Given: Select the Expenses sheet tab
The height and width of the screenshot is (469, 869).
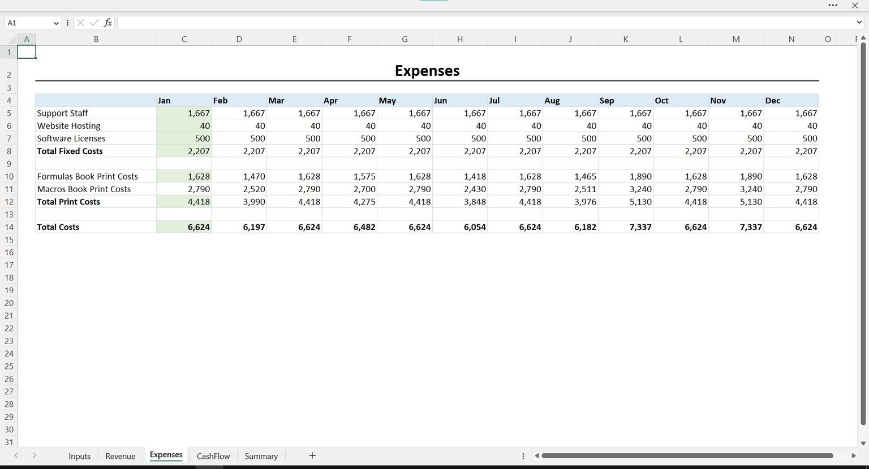Looking at the screenshot, I should (x=166, y=455).
